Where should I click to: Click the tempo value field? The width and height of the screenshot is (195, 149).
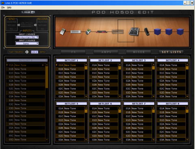35,52
